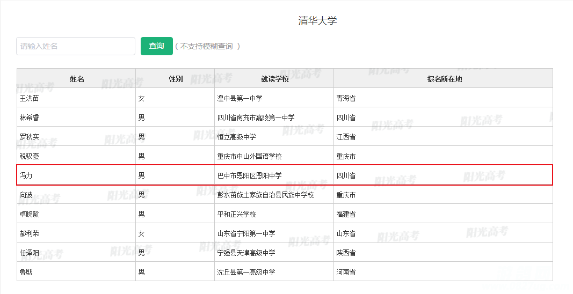573x294 pixels.
Task: Click the 姓名 column header
Action: pos(77,79)
